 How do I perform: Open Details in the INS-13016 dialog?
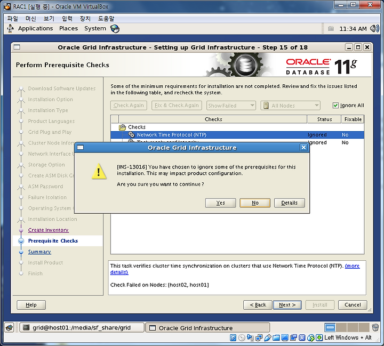point(289,203)
